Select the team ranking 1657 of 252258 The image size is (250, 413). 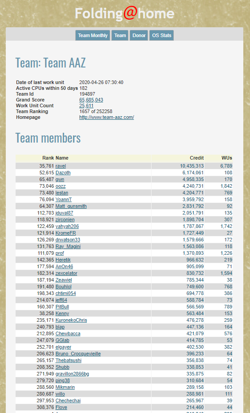[x=96, y=111]
